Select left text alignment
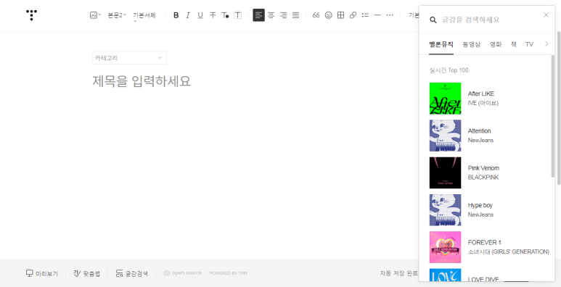This screenshot has height=287, width=561. click(258, 15)
